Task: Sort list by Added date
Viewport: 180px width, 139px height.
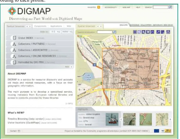Action: click(x=67, y=32)
